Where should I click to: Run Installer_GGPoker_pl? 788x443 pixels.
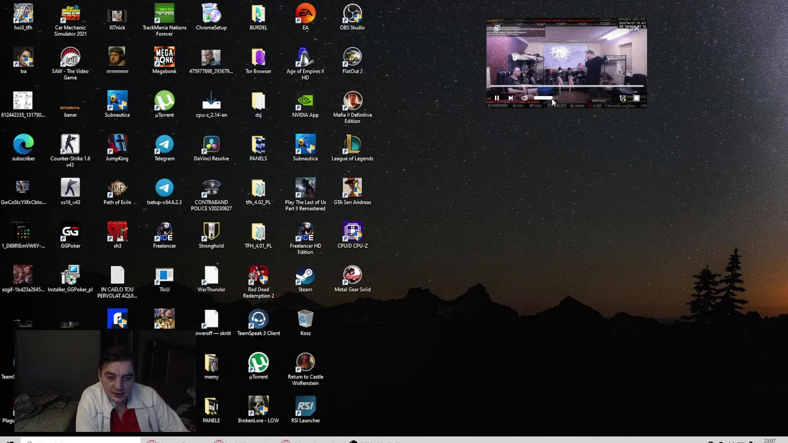(x=70, y=279)
